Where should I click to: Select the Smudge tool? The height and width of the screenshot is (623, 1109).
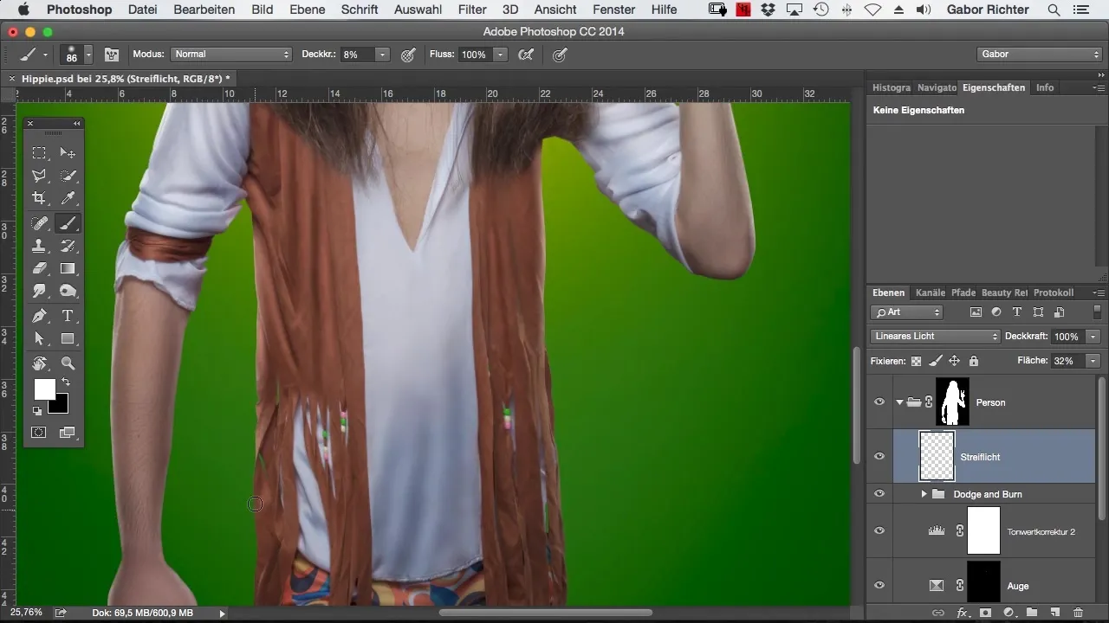click(x=40, y=292)
